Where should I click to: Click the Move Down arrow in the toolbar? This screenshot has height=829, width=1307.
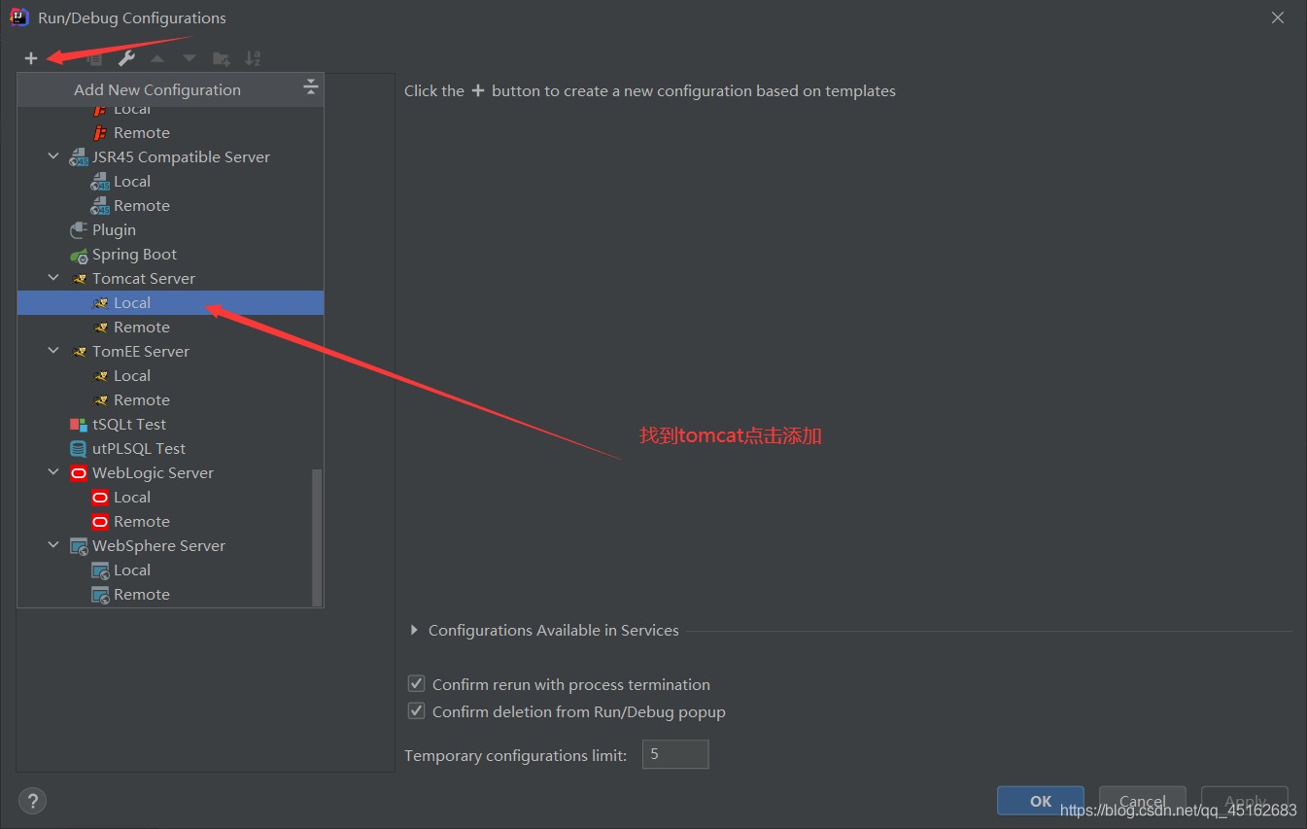(x=189, y=58)
